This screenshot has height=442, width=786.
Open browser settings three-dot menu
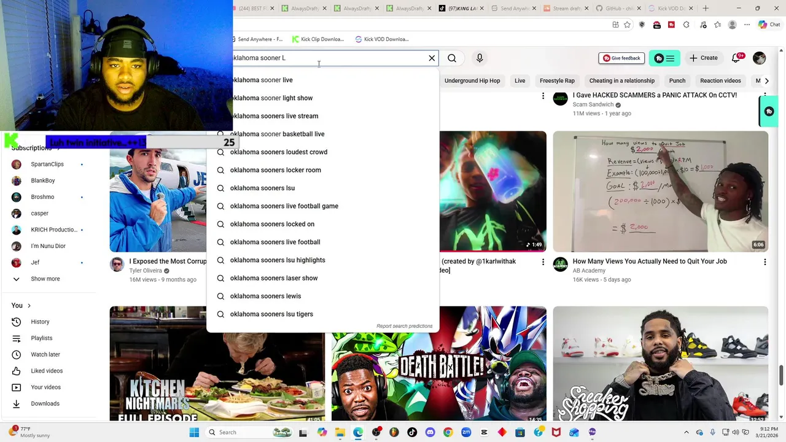747,25
